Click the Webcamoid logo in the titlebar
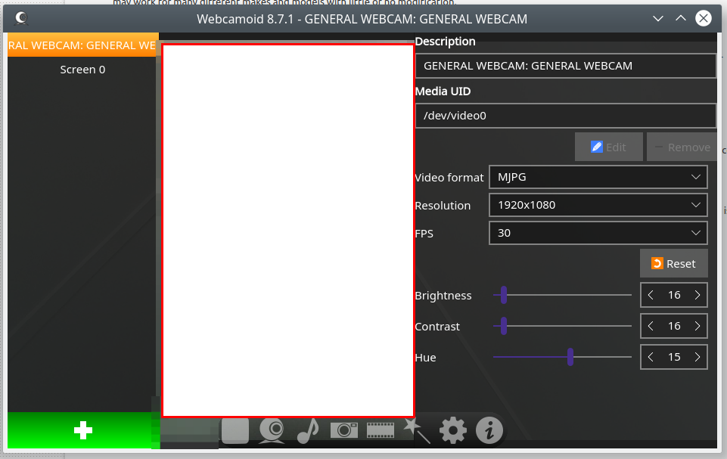 [x=22, y=17]
